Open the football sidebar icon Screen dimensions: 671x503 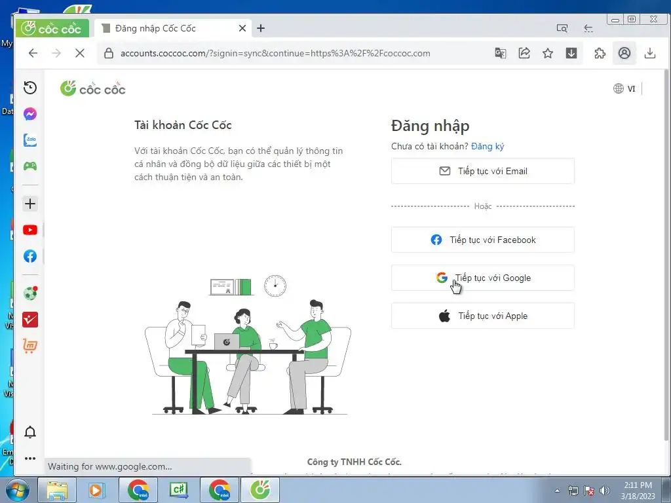pos(30,293)
